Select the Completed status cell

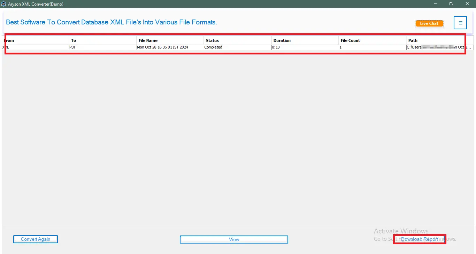[x=238, y=47]
